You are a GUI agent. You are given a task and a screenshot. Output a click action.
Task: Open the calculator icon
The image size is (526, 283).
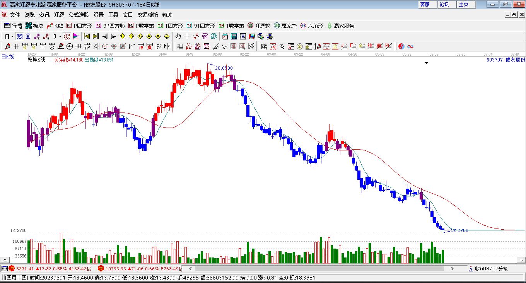[x=234, y=36]
